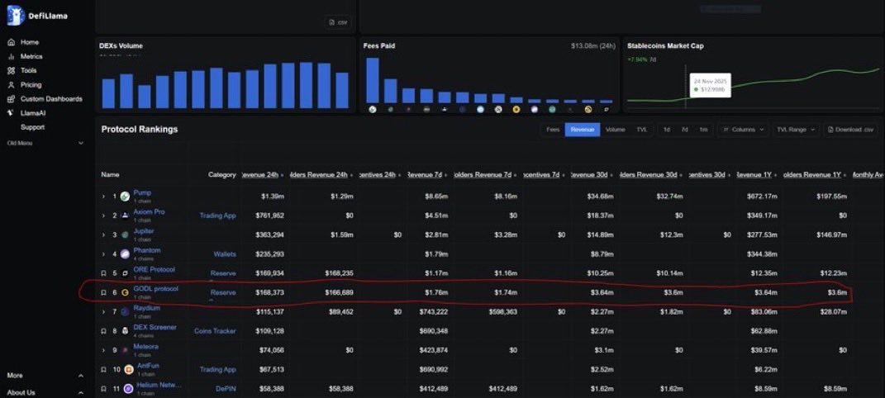Image resolution: width=885 pixels, height=398 pixels.
Task: Click the AntFun logo icon
Action: [x=129, y=370]
